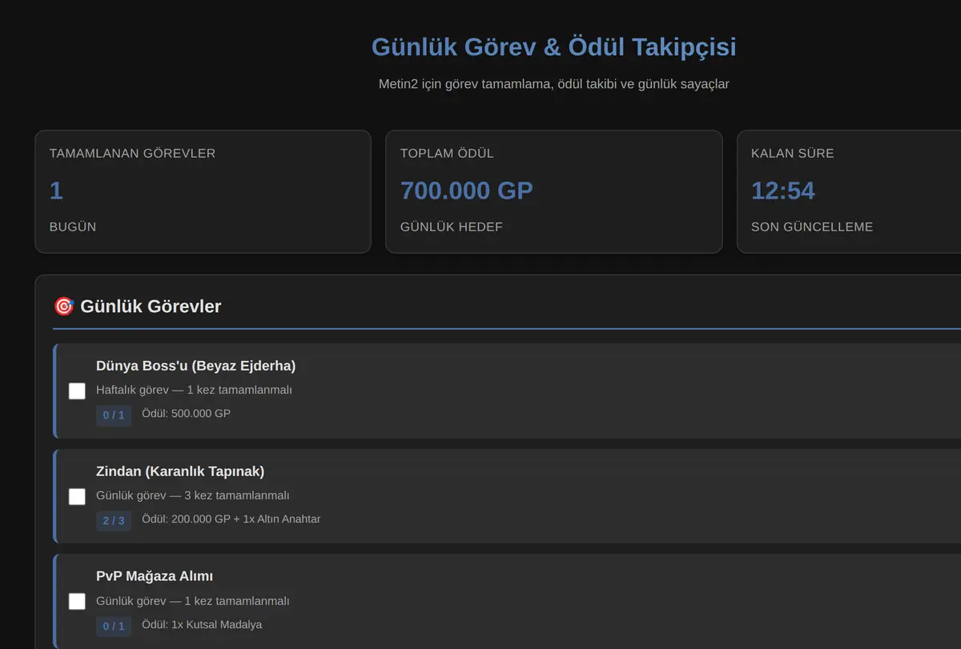Click the TOPLAM ÖDÜL card label
This screenshot has height=649, width=961.
click(447, 154)
